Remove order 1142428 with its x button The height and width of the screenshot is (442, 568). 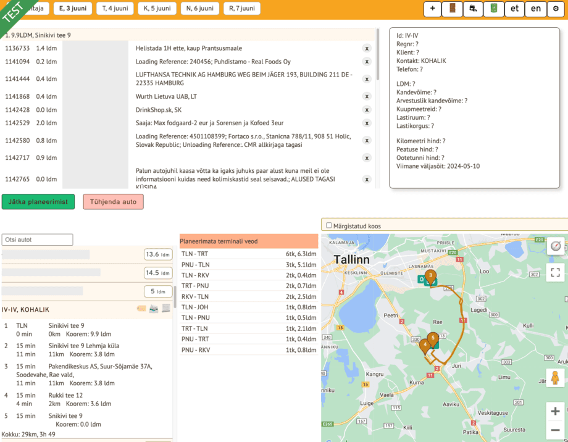point(367,110)
